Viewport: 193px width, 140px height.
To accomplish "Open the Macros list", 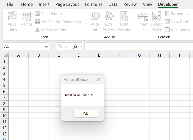I will point(26,19).
